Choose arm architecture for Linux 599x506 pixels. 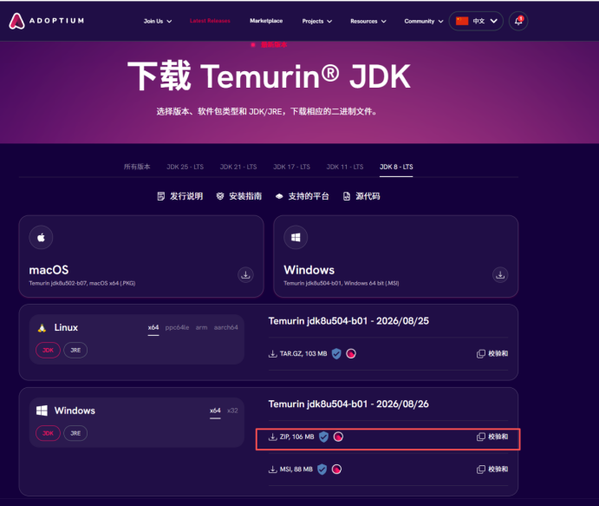pos(201,328)
